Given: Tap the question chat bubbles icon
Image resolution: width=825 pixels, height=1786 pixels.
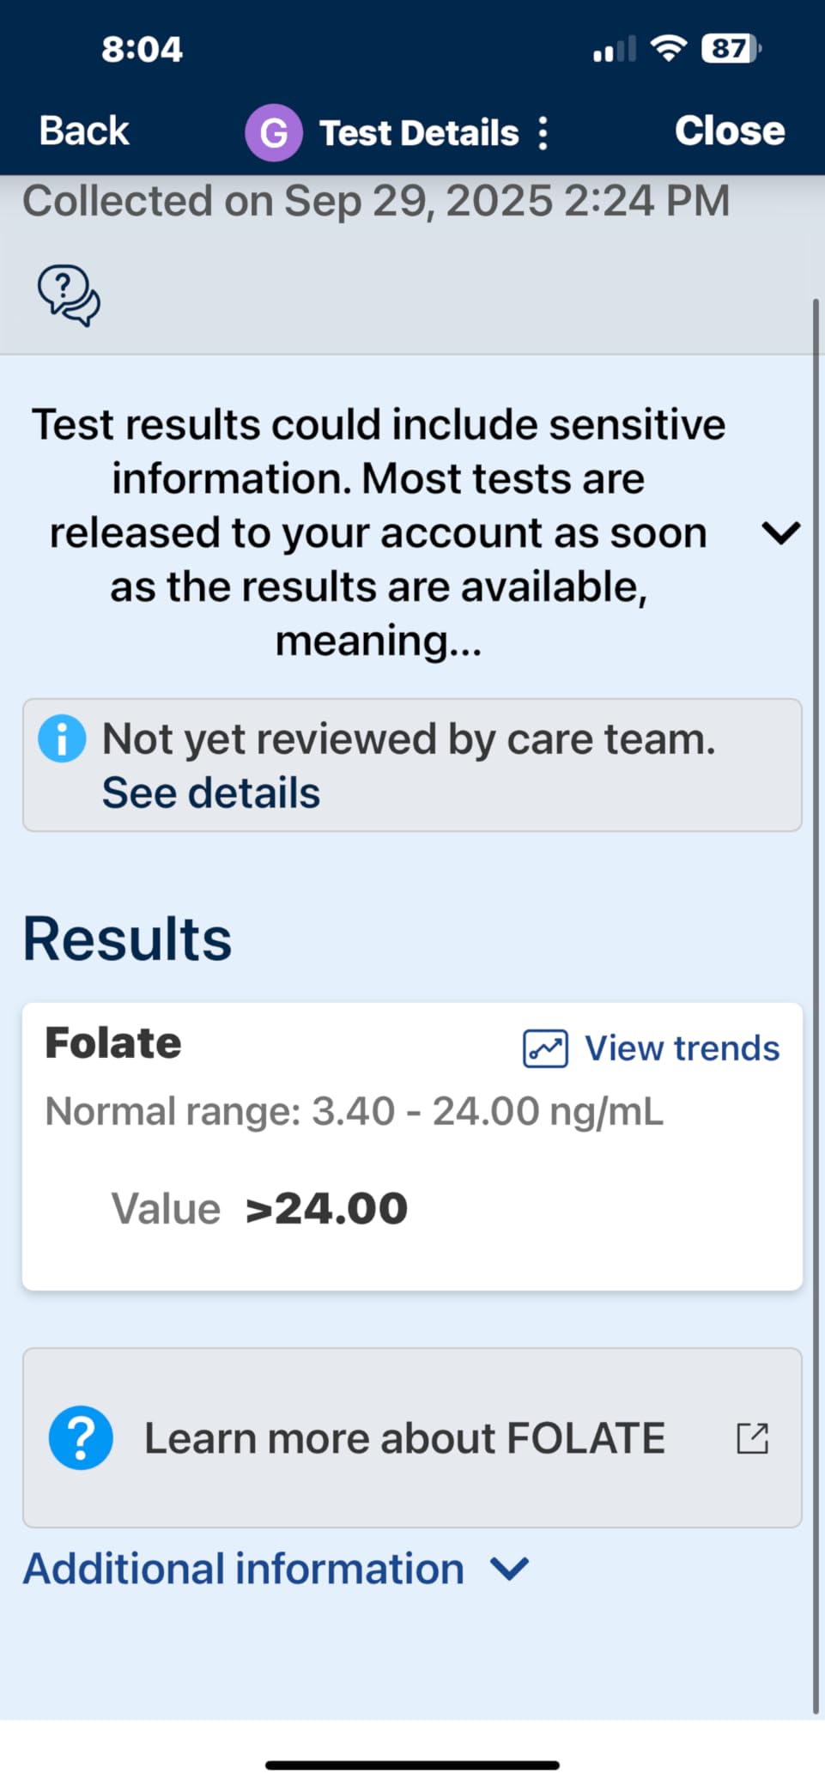Looking at the screenshot, I should pos(69,296).
